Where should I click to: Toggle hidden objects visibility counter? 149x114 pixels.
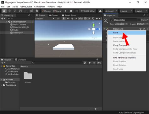[80, 19]
